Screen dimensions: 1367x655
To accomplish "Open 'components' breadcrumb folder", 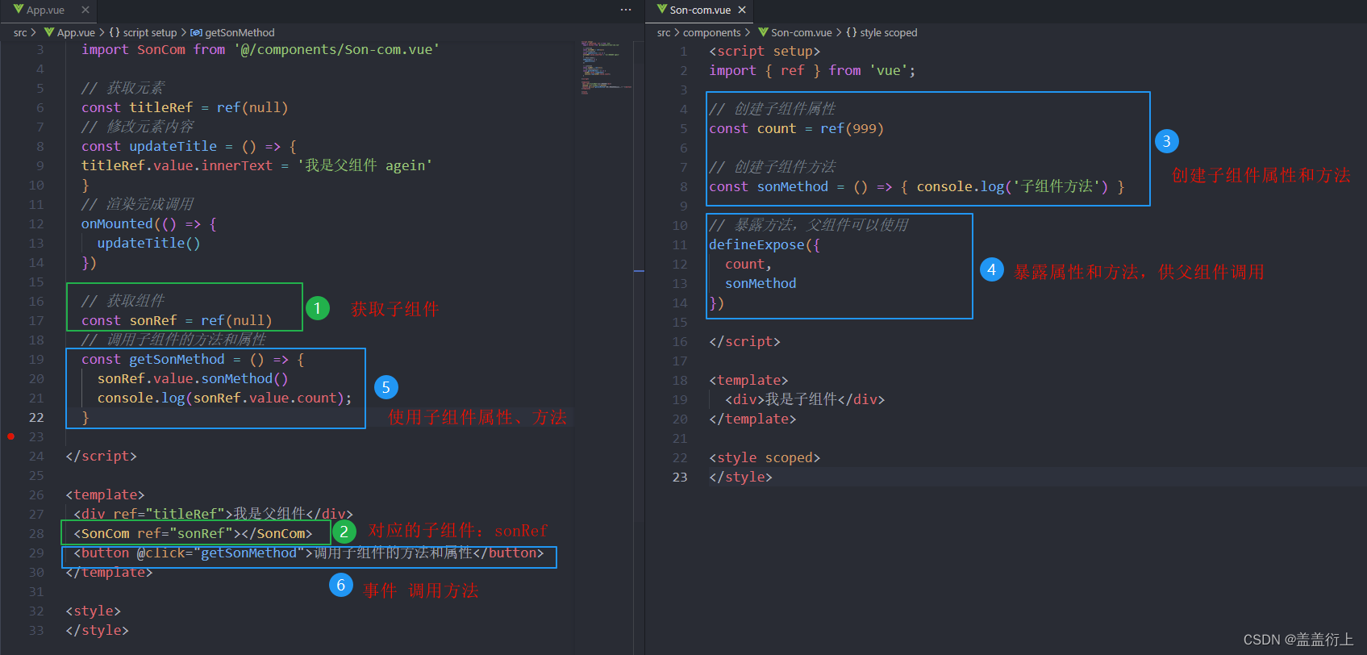I will click(x=711, y=33).
